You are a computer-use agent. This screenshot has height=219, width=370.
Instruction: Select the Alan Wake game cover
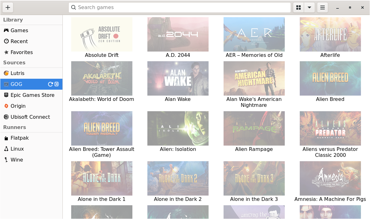click(178, 78)
